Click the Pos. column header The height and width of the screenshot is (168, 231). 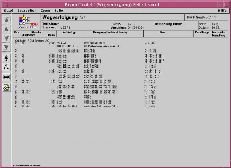tap(17, 32)
